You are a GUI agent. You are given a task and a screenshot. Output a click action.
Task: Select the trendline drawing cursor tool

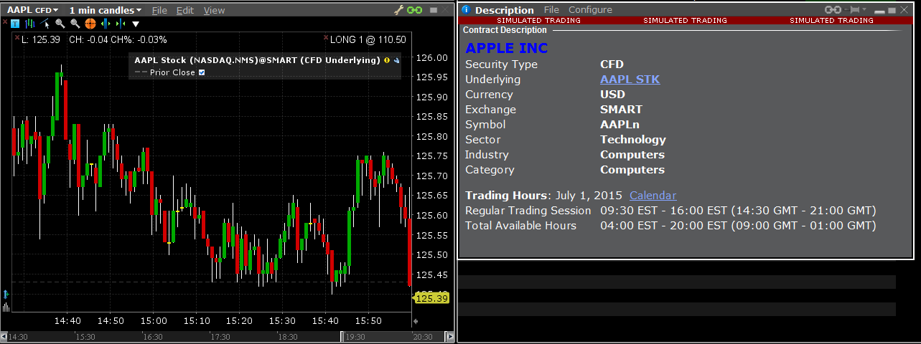[45, 24]
